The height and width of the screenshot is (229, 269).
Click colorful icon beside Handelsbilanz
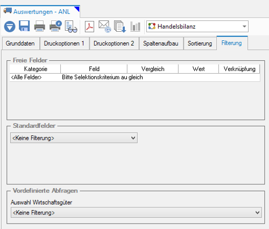click(x=152, y=26)
